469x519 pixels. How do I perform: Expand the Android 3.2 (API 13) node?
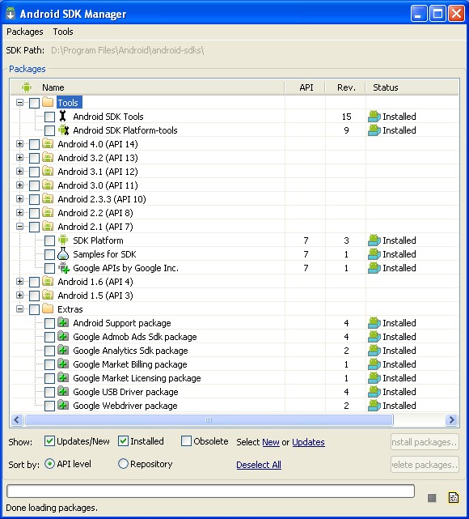click(x=20, y=157)
